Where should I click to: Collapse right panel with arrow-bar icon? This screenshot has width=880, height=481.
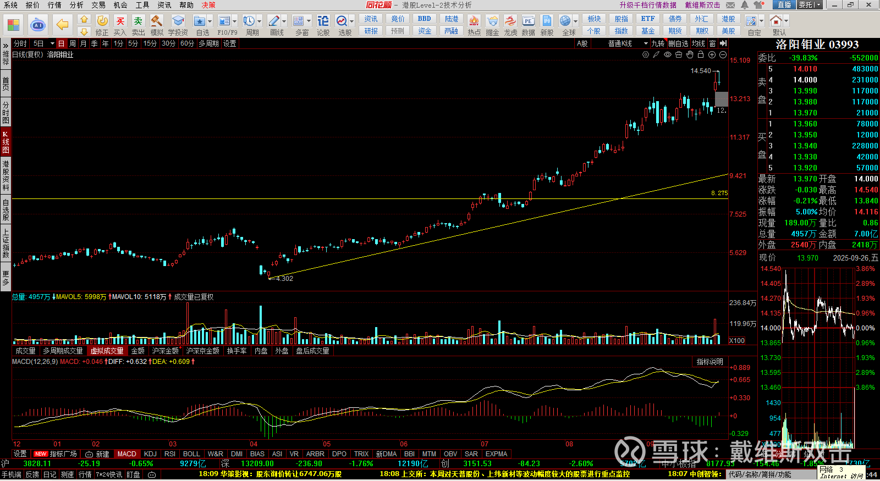[x=723, y=43]
